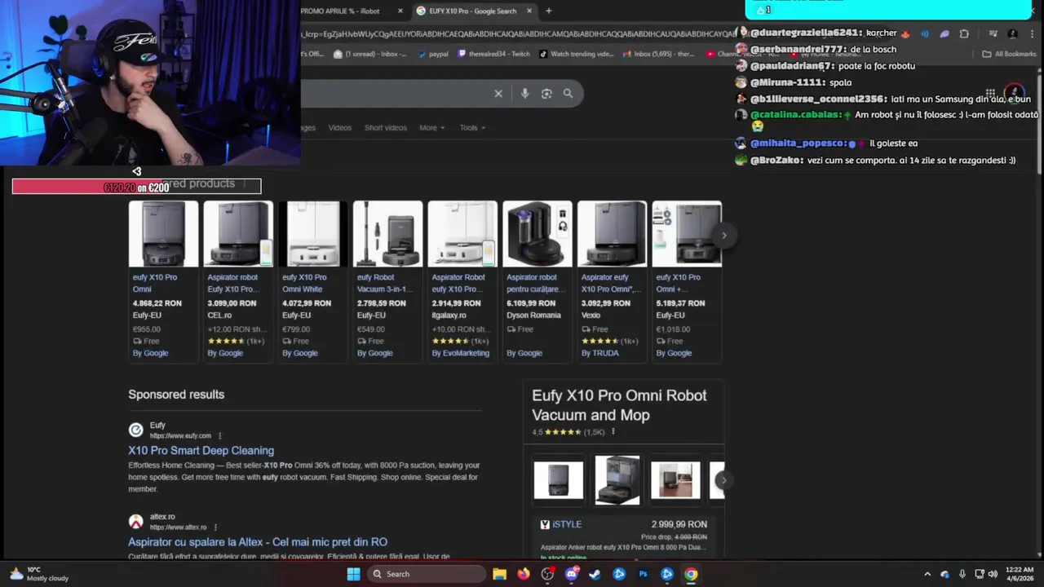Open Google Chrome taskbar icon
Viewport: 1044px width, 587px height.
click(x=691, y=574)
